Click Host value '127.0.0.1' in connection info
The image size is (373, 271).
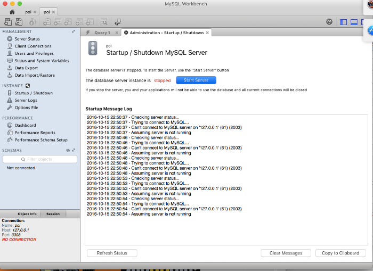tap(21, 230)
